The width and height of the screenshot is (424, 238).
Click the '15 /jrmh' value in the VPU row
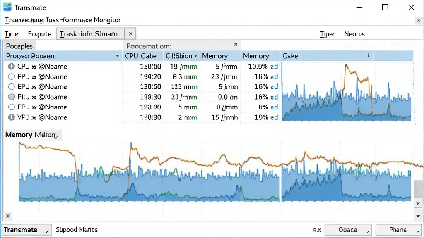tap(225, 117)
